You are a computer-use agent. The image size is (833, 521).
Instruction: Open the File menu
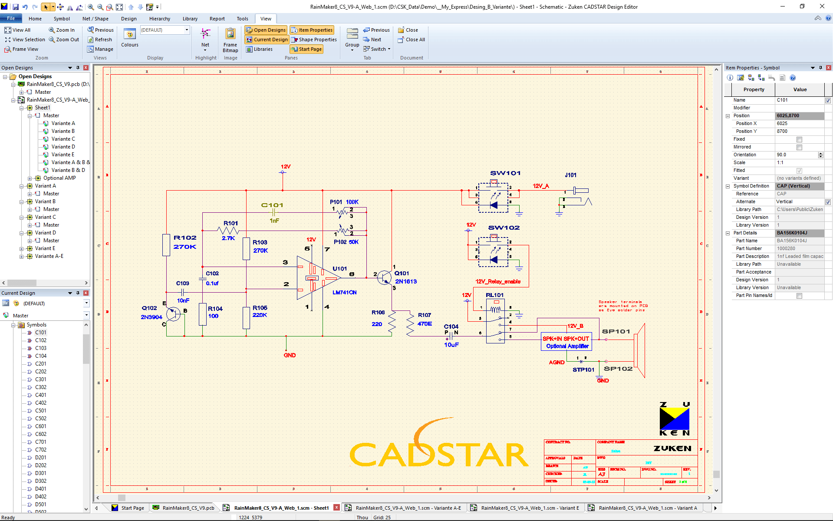11,18
